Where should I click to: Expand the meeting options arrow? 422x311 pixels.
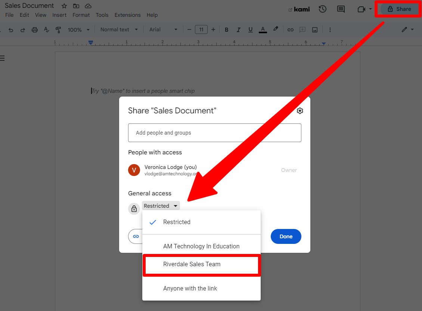pos(370,9)
